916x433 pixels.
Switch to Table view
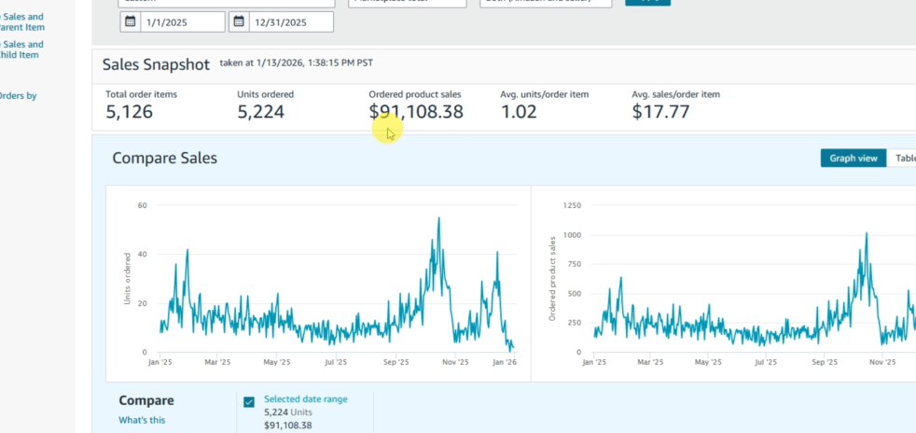(x=903, y=158)
